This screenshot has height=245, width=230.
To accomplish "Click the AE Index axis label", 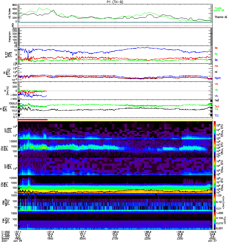I will click(10, 13).
